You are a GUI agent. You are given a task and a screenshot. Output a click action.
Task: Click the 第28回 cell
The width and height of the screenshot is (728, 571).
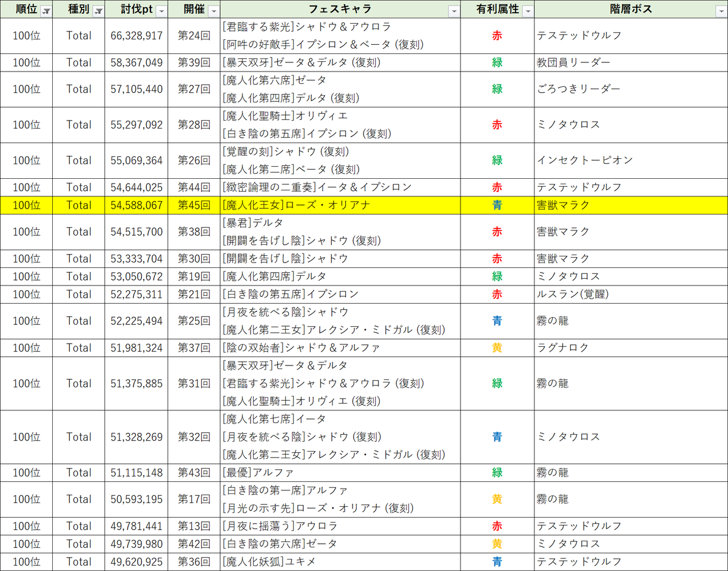click(x=194, y=125)
